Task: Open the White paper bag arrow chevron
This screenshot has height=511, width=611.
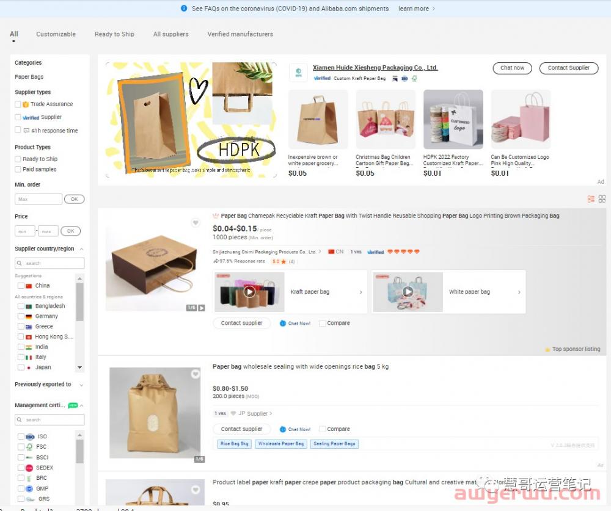Action: tap(519, 292)
